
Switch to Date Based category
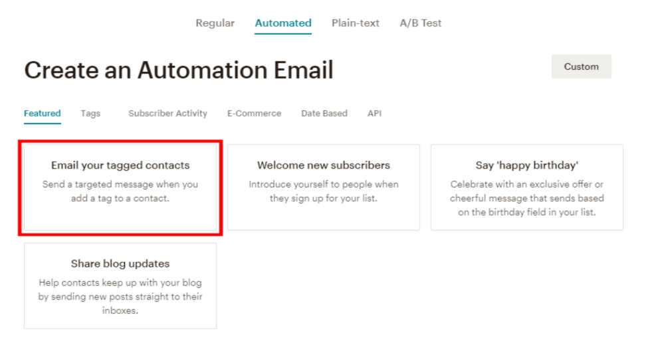(x=324, y=114)
